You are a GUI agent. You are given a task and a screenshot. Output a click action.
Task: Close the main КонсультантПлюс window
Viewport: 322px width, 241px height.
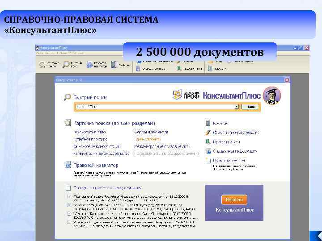[306, 48]
